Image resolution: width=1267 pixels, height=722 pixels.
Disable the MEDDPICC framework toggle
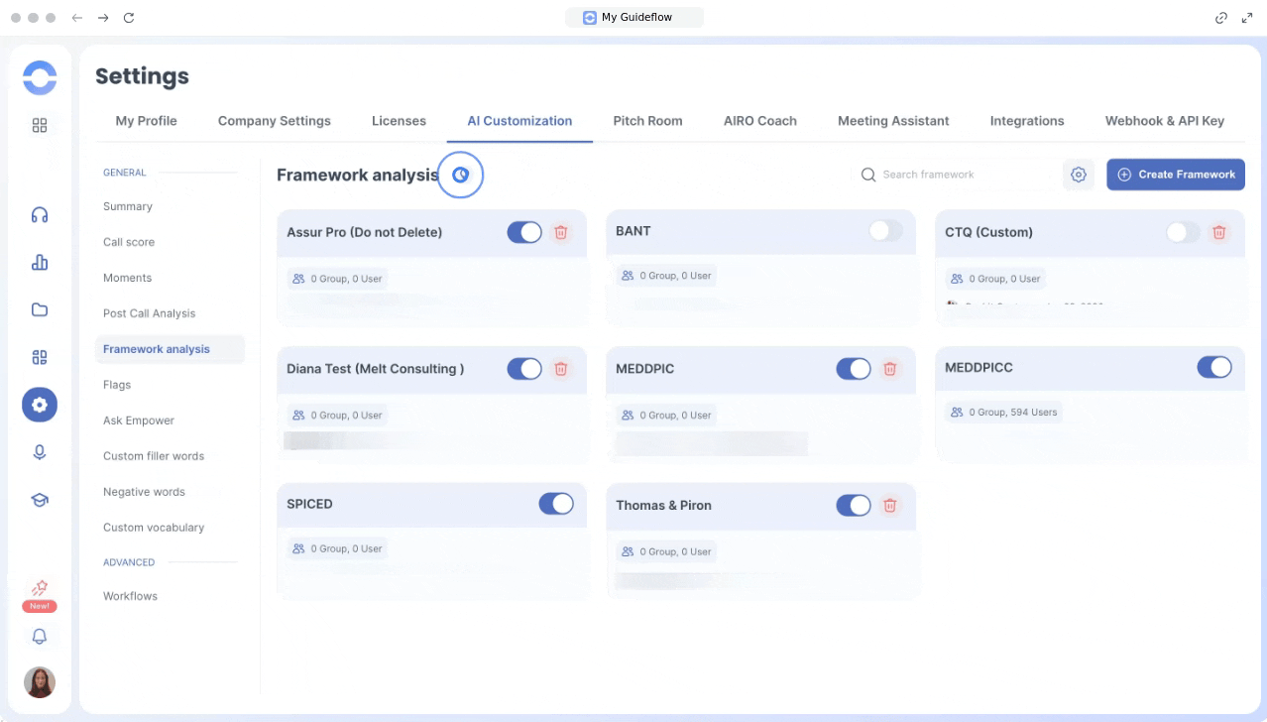click(1214, 368)
